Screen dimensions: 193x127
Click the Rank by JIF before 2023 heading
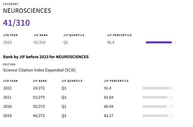[x=46, y=57]
